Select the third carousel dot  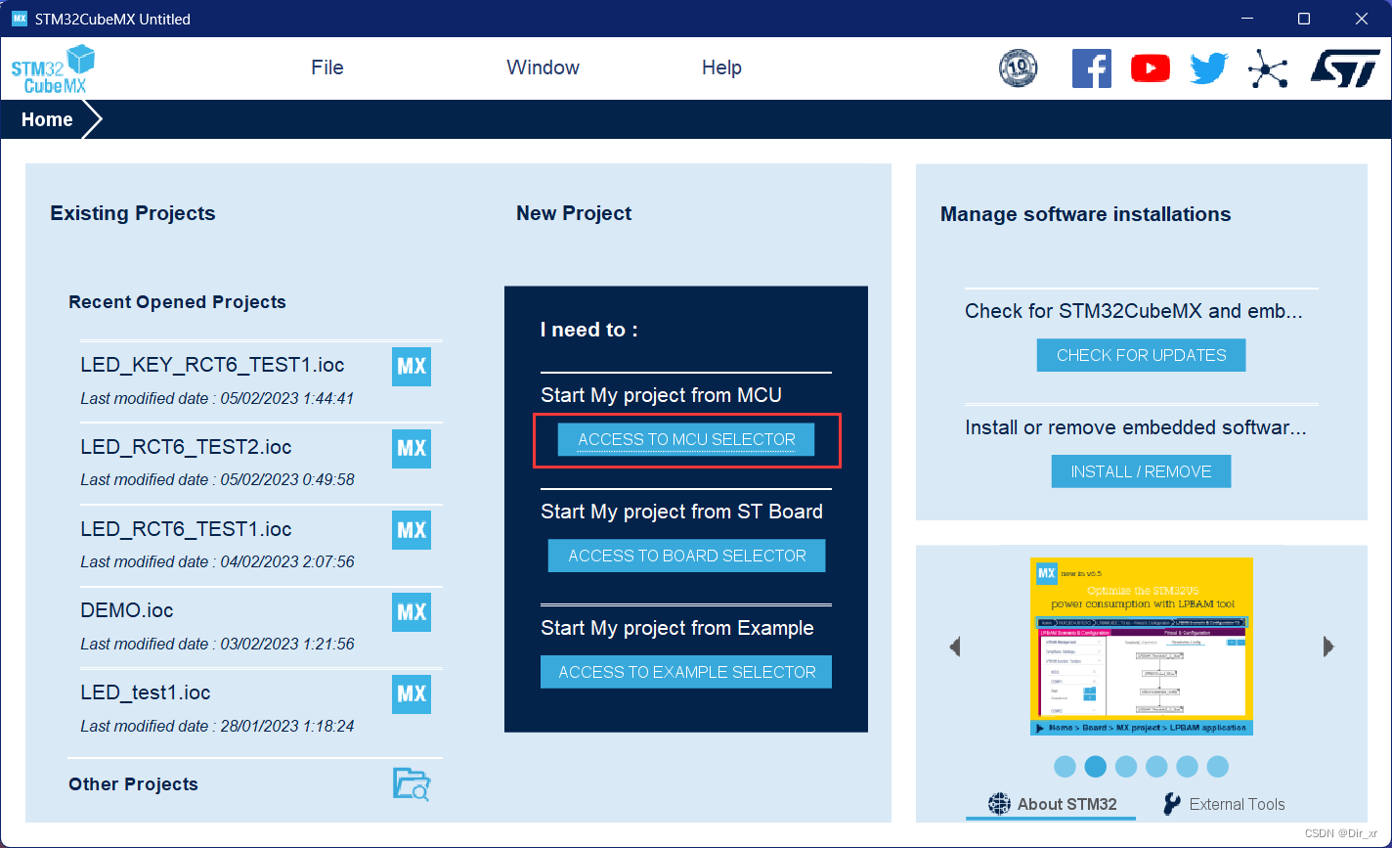pos(1126,766)
